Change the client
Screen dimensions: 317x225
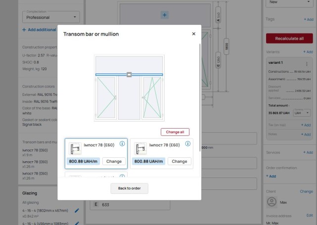coord(306,191)
